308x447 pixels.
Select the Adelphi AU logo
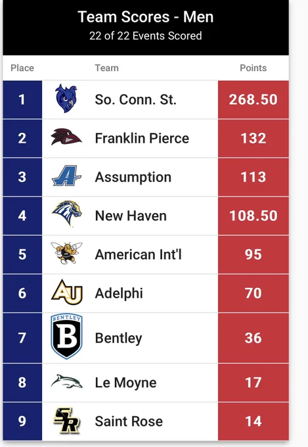(67, 293)
